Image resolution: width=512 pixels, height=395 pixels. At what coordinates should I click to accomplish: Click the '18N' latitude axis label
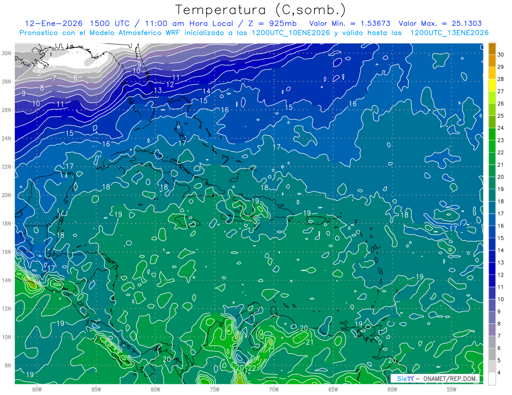pyautogui.click(x=6, y=223)
